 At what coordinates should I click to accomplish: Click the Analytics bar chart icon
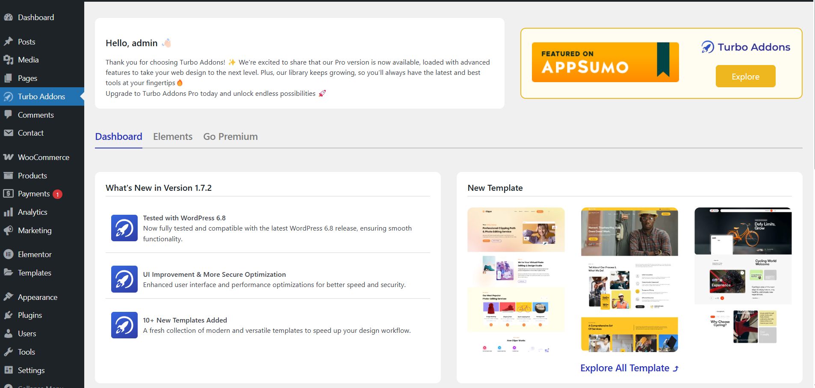tap(8, 212)
